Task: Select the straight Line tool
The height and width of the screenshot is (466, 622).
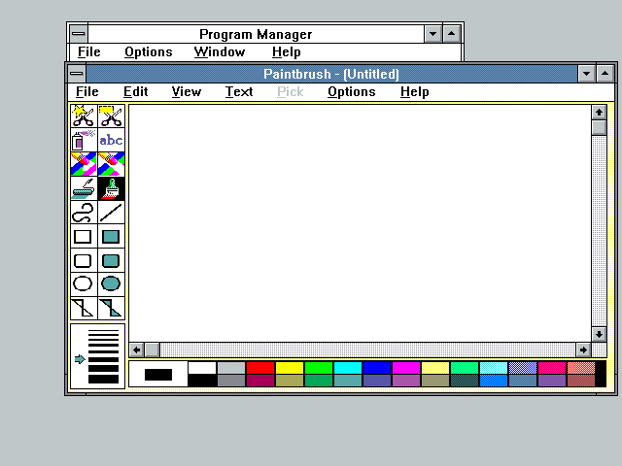Action: (x=112, y=213)
